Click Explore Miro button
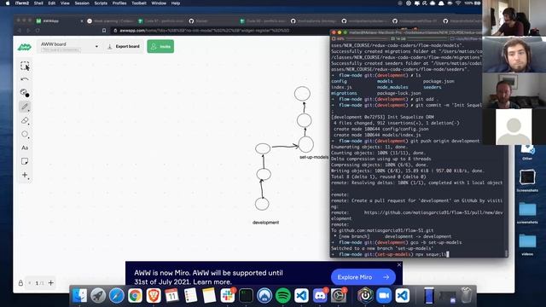This screenshot has height=307, width=546. click(363, 277)
